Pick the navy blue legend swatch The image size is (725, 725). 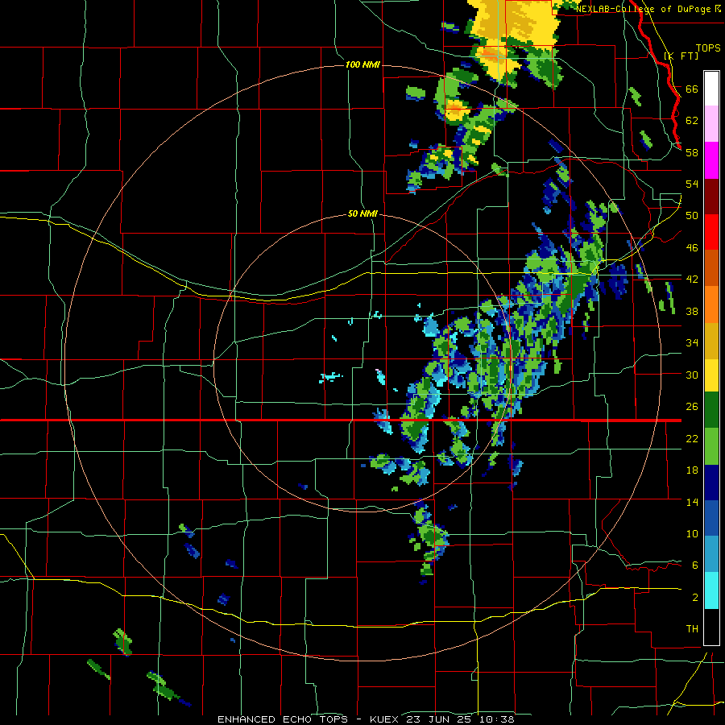click(x=711, y=483)
